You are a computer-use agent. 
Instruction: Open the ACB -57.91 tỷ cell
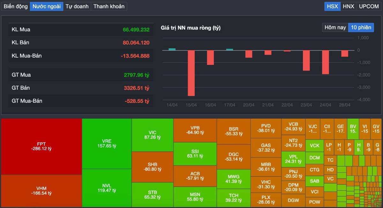pyautogui.click(x=195, y=176)
